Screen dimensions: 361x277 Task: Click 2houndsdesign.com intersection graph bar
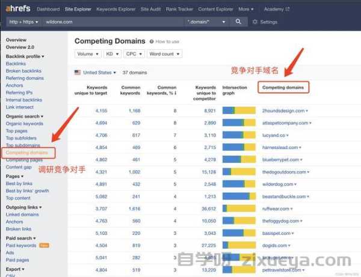tap(239, 111)
